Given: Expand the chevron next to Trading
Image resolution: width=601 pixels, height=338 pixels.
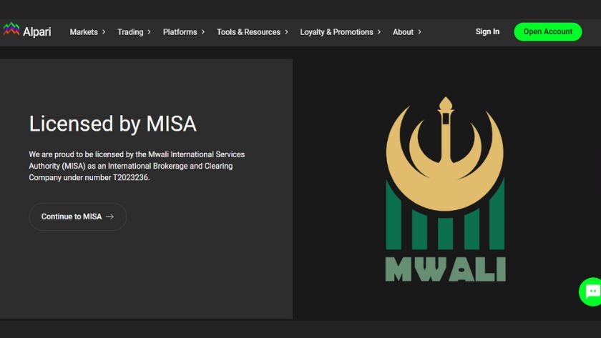Looking at the screenshot, I should tap(149, 31).
